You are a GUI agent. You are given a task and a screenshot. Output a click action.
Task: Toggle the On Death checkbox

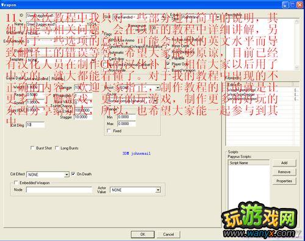(x=73, y=174)
